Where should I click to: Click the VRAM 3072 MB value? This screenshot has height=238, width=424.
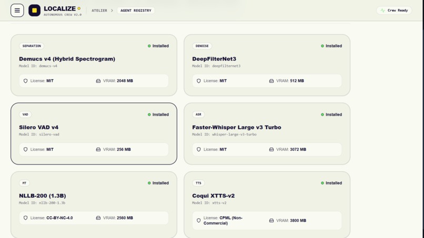pos(298,149)
